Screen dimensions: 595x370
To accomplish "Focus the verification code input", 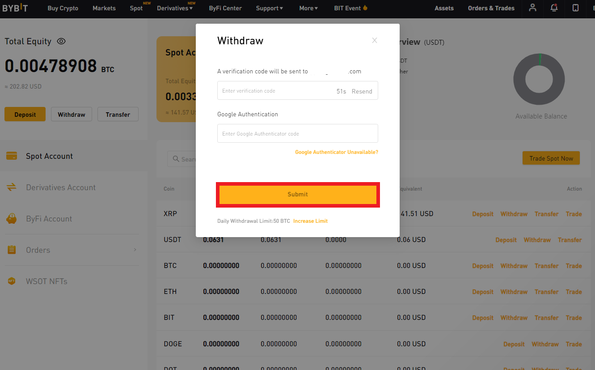I will (298, 90).
